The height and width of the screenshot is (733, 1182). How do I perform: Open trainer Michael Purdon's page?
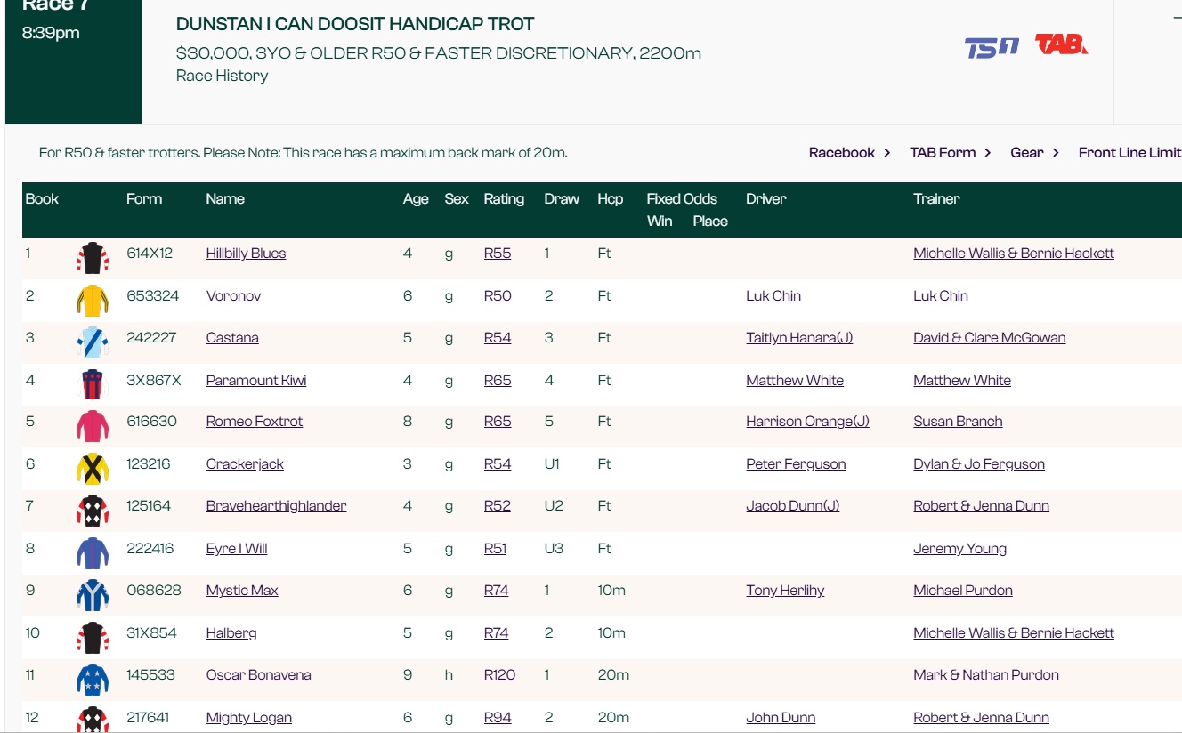click(962, 591)
